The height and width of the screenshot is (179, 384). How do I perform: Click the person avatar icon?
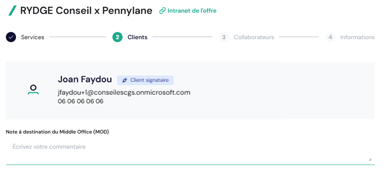coord(33,90)
